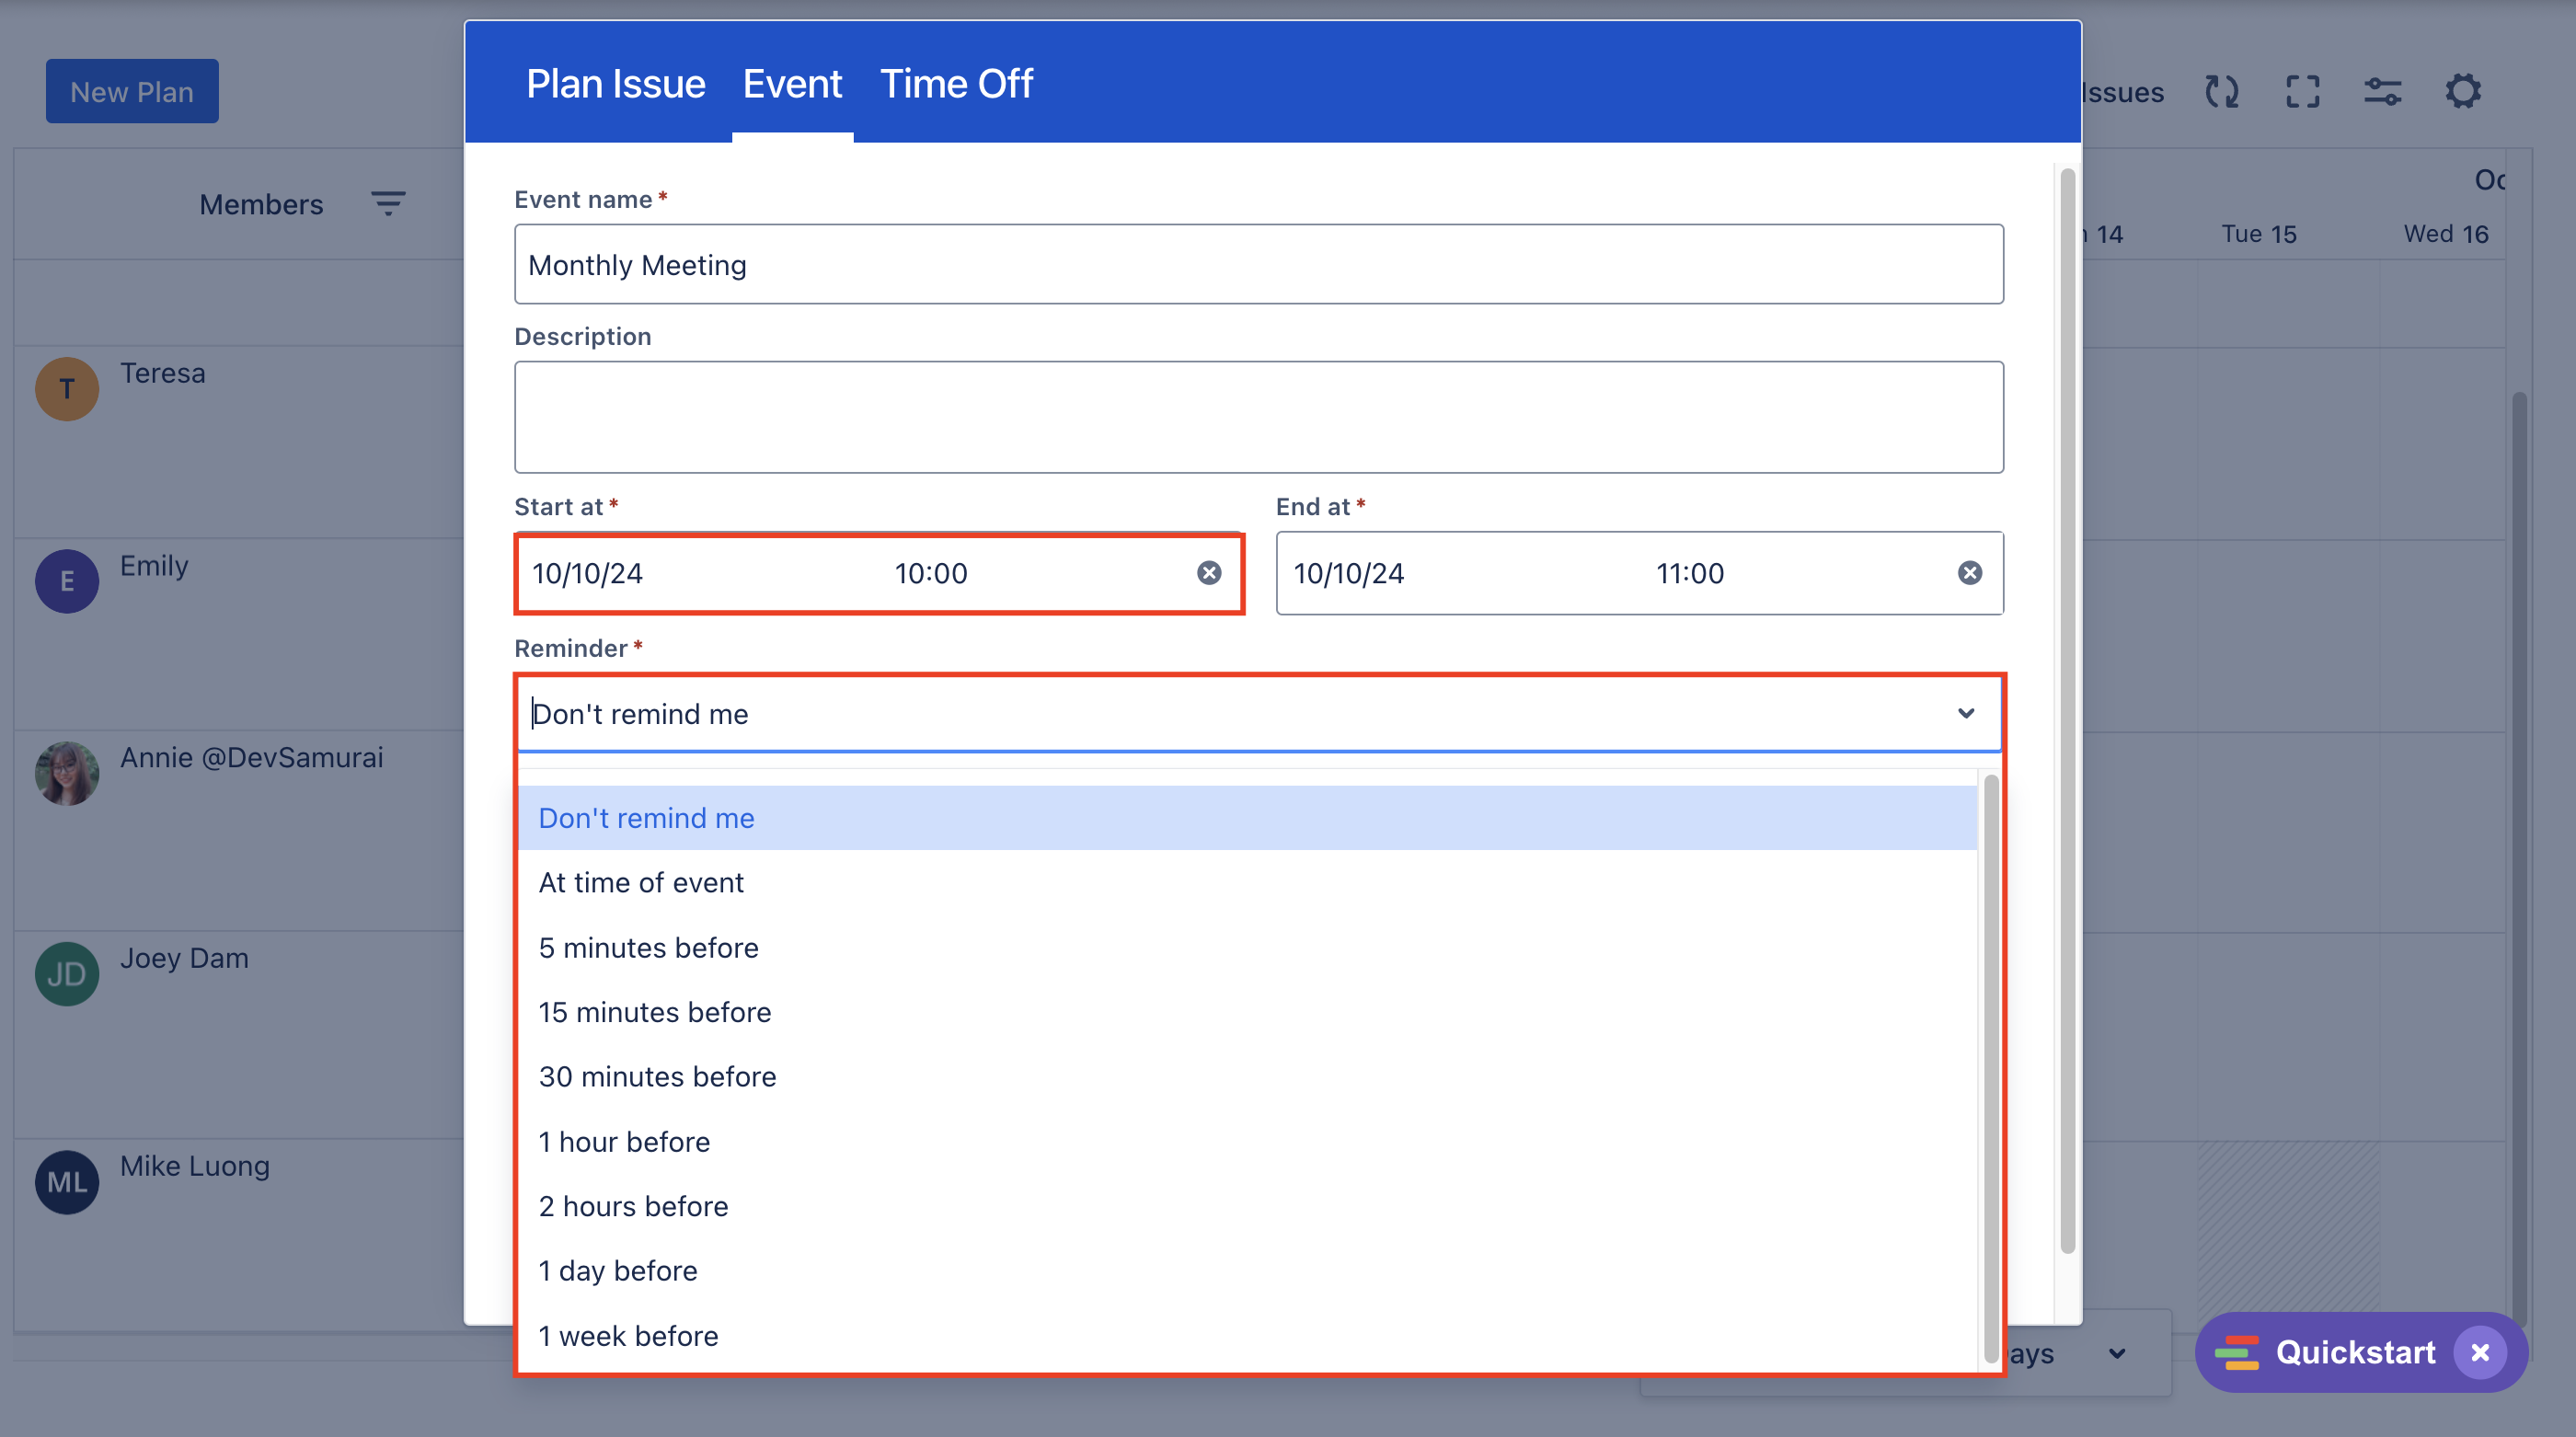Pick 'At time of event' option
2576x1437 pixels.
click(641, 882)
